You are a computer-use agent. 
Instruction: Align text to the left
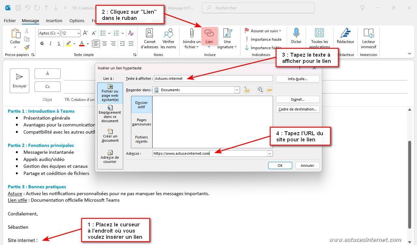(x=96, y=43)
